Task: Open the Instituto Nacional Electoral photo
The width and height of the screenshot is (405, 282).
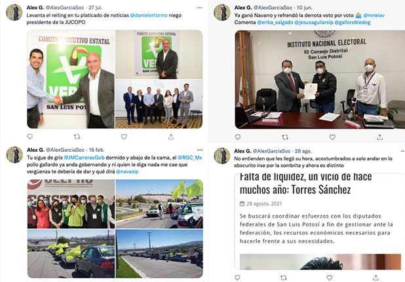Action: (x=320, y=80)
